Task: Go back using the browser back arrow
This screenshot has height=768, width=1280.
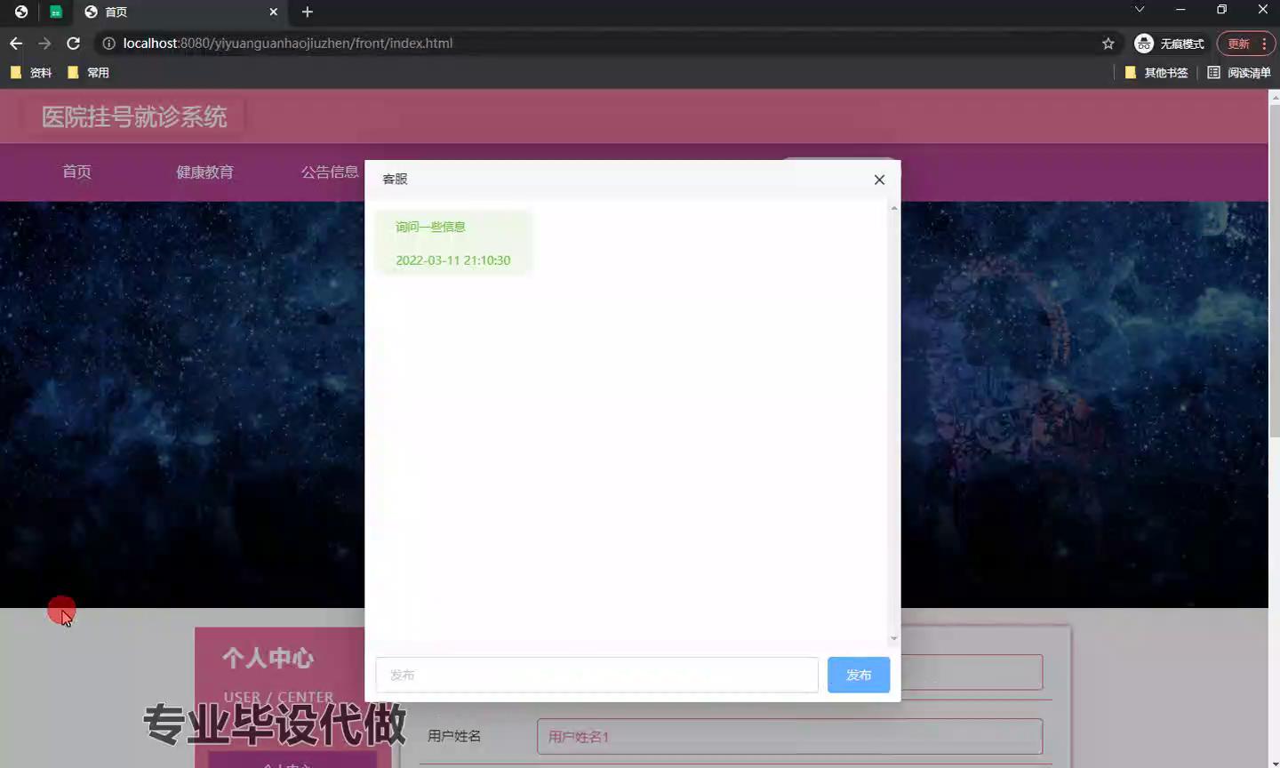Action: coord(16,43)
